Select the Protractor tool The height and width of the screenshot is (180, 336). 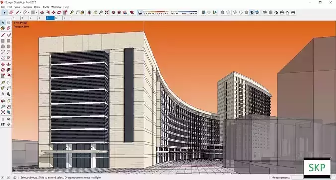tap(3, 88)
